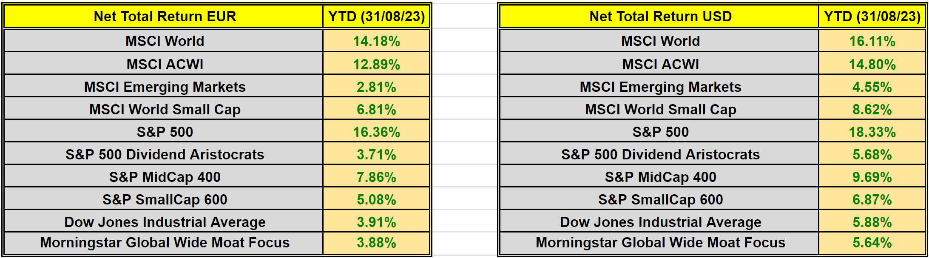The width and height of the screenshot is (929, 258).
Task: Select Dow Jones Industrial Average in EUR table
Action: [165, 222]
